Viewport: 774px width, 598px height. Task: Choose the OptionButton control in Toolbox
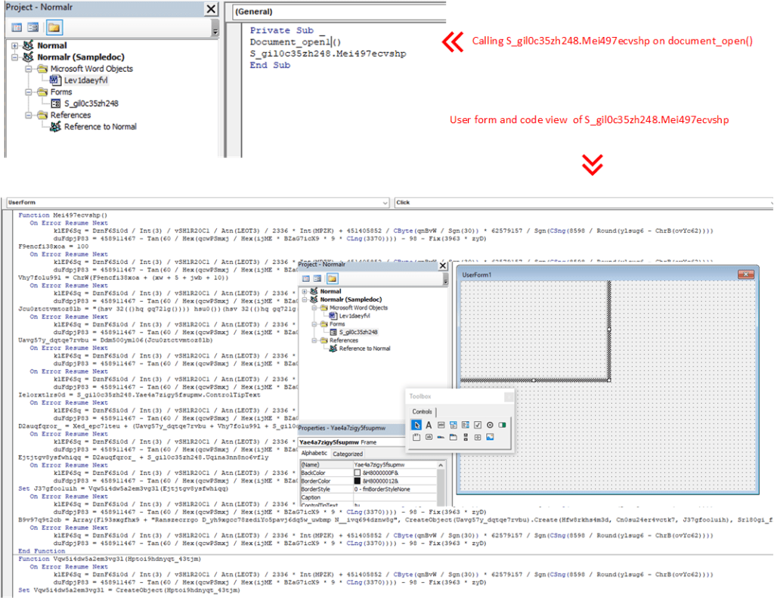coord(490,425)
